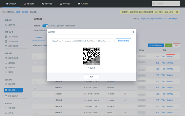Tick the checkbox on the 18:57:19 row

pos(35,88)
